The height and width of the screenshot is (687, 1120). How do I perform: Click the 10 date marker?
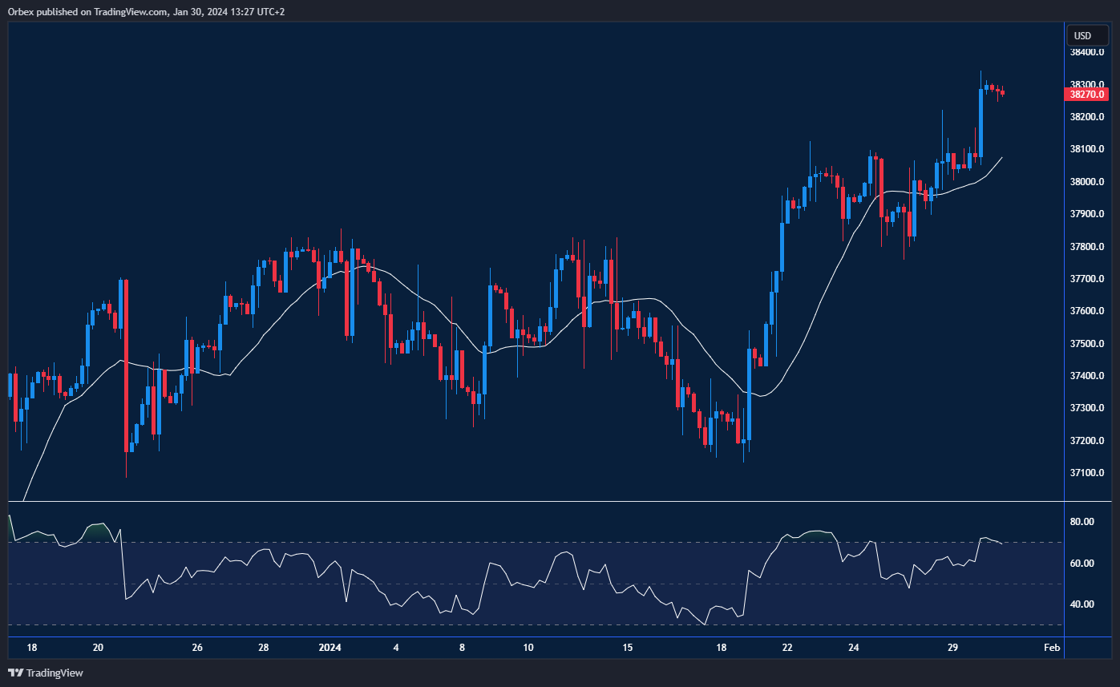[x=528, y=648]
